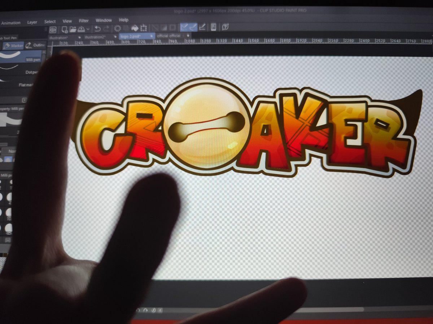
Task: Select the Outline sub tool group
Action: (x=36, y=45)
